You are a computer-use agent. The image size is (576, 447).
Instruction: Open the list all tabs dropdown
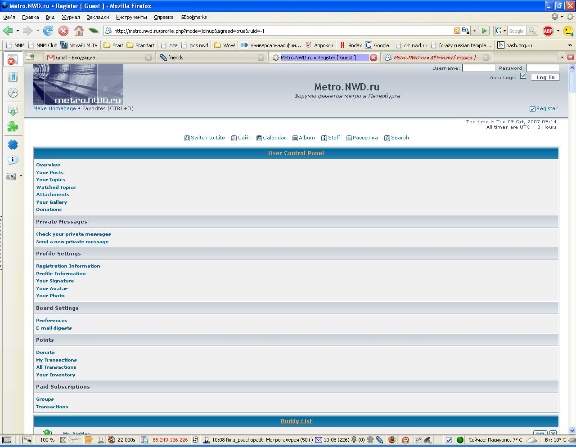pyautogui.click(x=562, y=57)
